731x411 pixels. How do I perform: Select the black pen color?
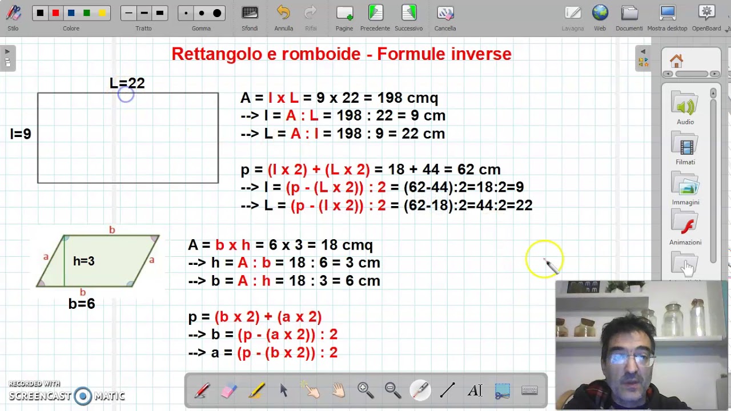coord(40,13)
